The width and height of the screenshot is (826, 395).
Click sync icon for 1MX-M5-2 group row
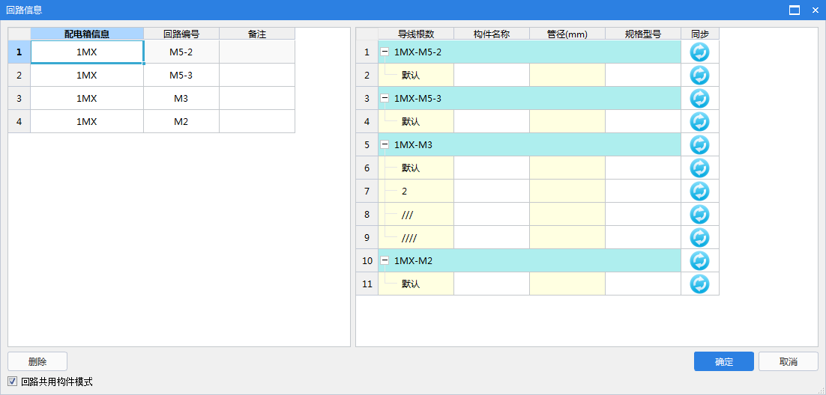[699, 52]
